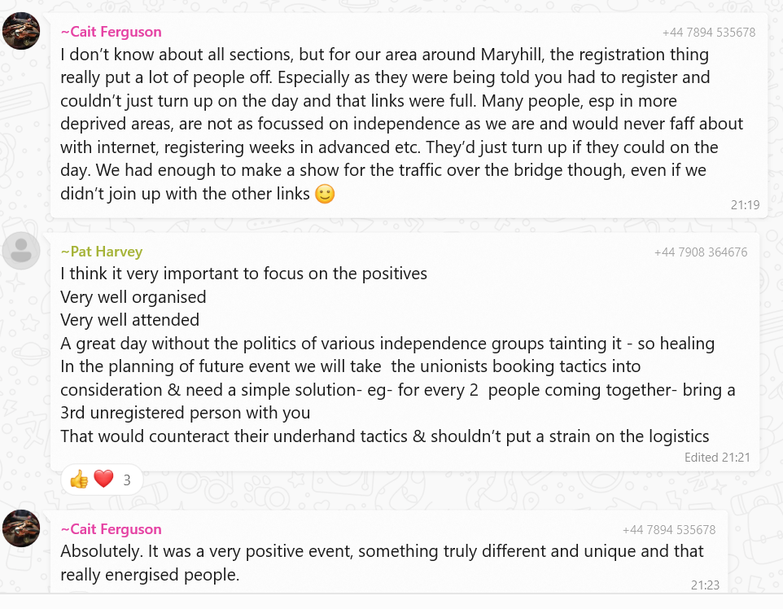Screen dimensions: 783x609
Task: Click the "Edited 21:21" label
Action: click(x=716, y=458)
